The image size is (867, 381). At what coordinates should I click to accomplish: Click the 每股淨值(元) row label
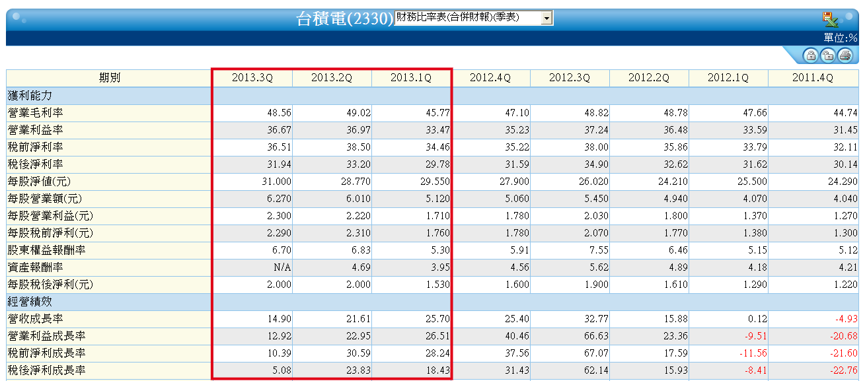pyautogui.click(x=39, y=182)
